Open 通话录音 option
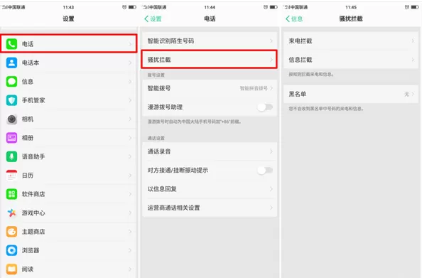The image size is (422, 278). 210,151
